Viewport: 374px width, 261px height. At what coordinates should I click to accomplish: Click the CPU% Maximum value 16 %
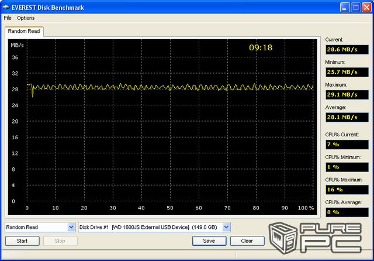pyautogui.click(x=347, y=190)
